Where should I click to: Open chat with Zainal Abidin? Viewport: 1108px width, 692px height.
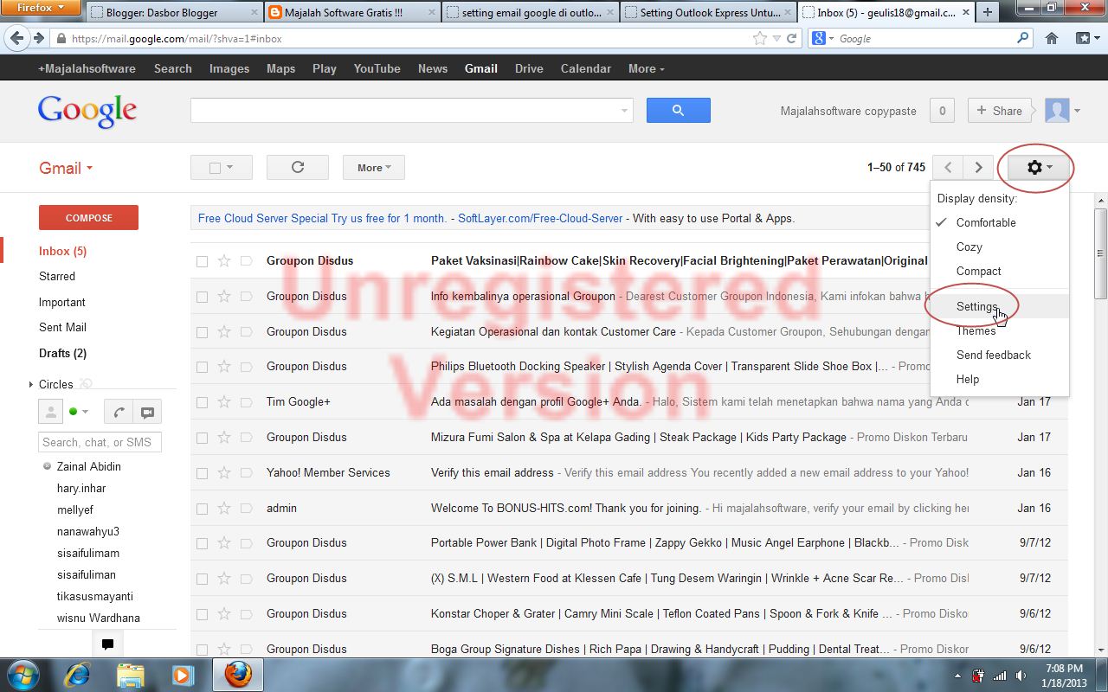click(88, 466)
